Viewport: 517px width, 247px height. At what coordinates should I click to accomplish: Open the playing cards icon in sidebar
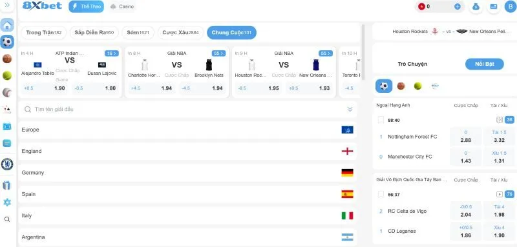(7, 109)
